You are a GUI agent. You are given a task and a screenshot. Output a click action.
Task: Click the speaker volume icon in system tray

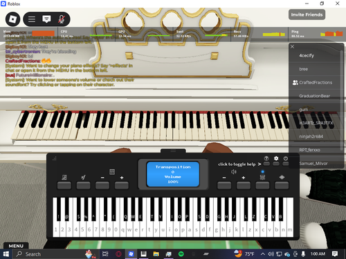click(271, 254)
